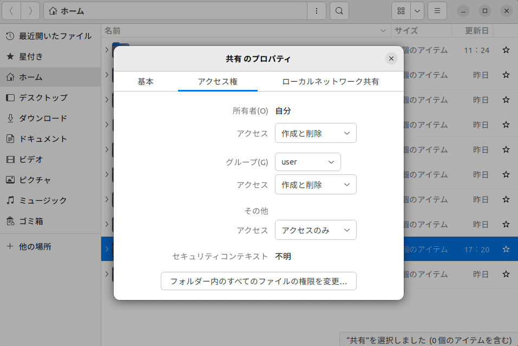Screen dimensions: 518x346
Task: Open the グループ dropdown showing user
Action: [308, 162]
